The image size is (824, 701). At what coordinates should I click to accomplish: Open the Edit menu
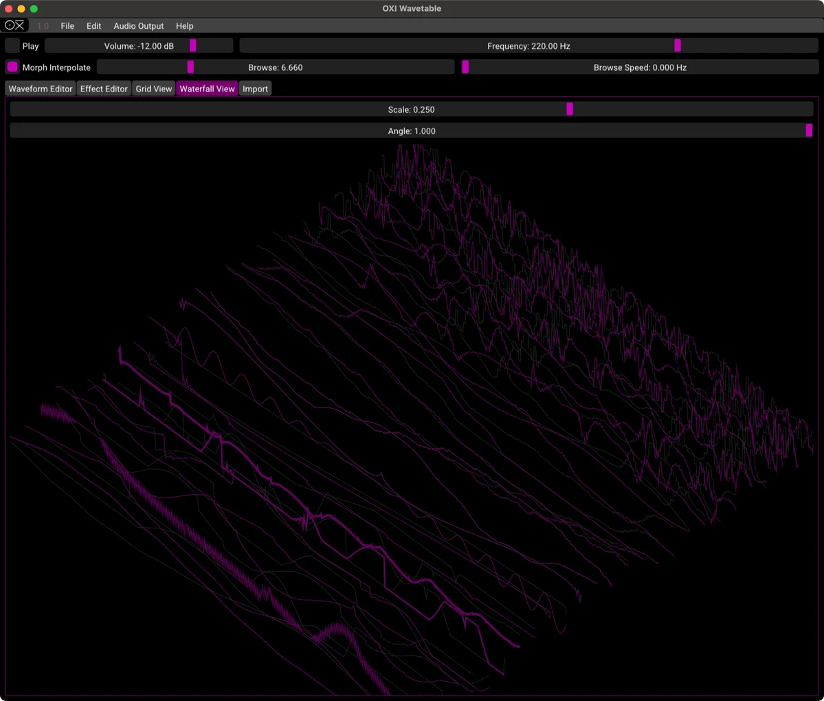point(93,25)
